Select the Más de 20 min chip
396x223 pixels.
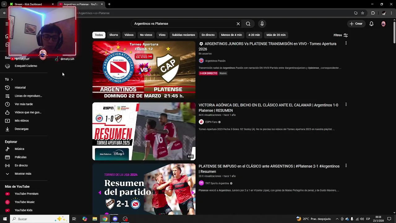pyautogui.click(x=276, y=35)
